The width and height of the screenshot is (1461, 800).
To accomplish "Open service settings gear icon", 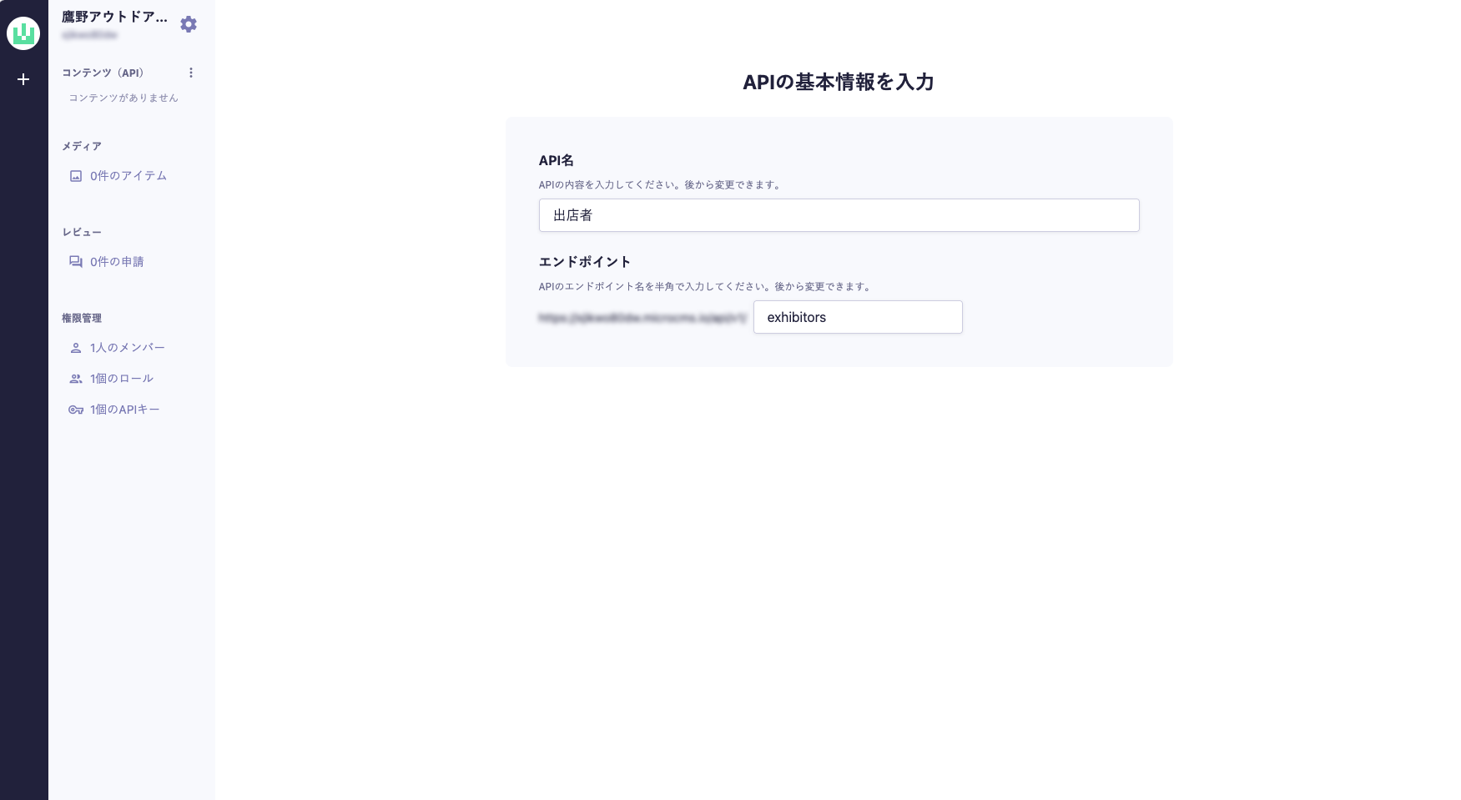I will click(x=189, y=24).
